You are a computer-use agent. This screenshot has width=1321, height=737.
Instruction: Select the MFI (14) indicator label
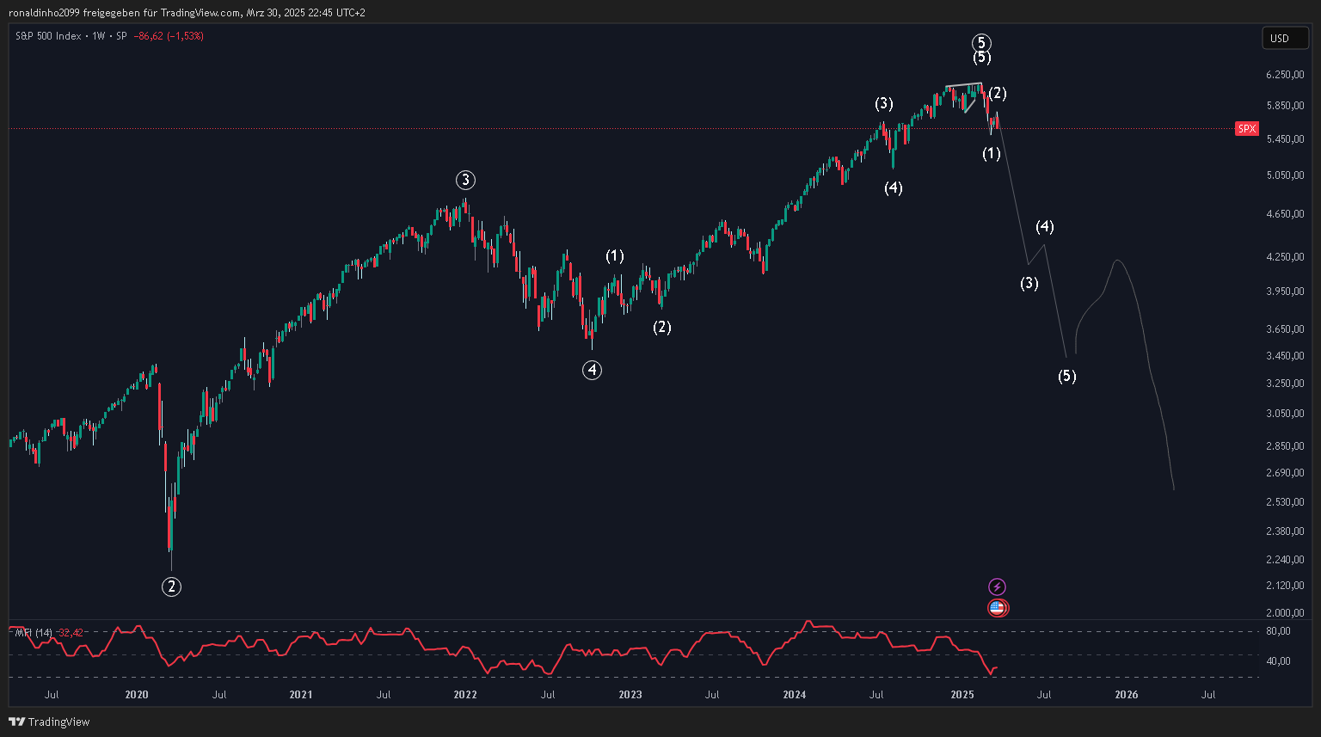(x=33, y=633)
